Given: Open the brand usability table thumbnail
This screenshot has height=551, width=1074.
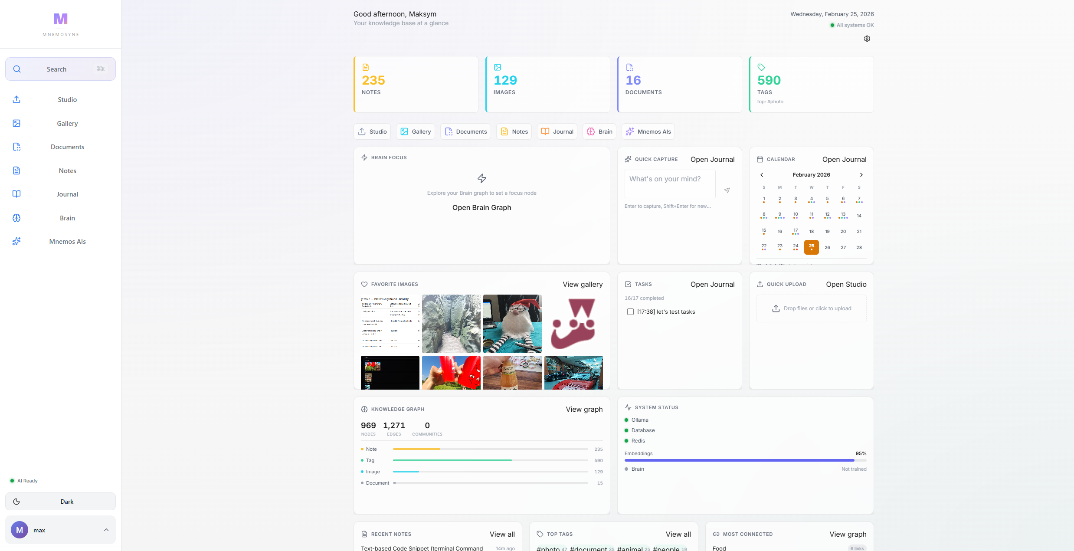Looking at the screenshot, I should pyautogui.click(x=390, y=324).
